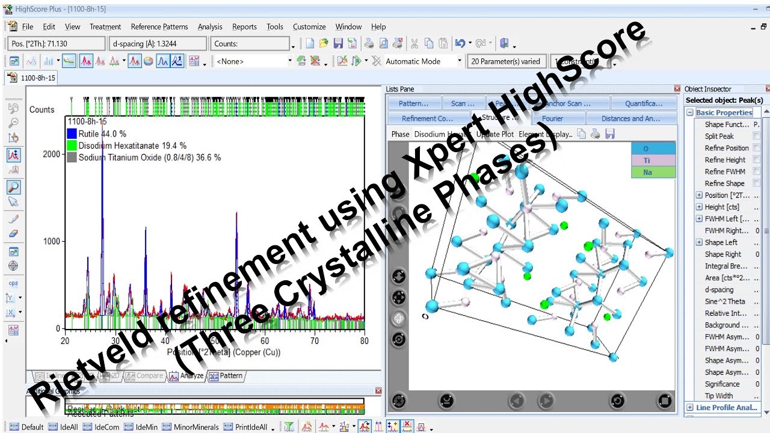
Task: Click the print icon in Structure tab toolbar
Action: point(596,134)
